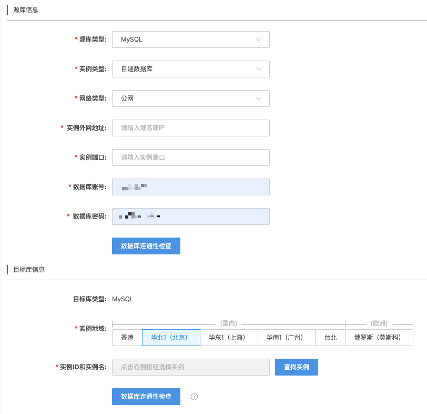Open the 网络类型 dropdown showing 公网
The image size is (427, 414).
[190, 98]
